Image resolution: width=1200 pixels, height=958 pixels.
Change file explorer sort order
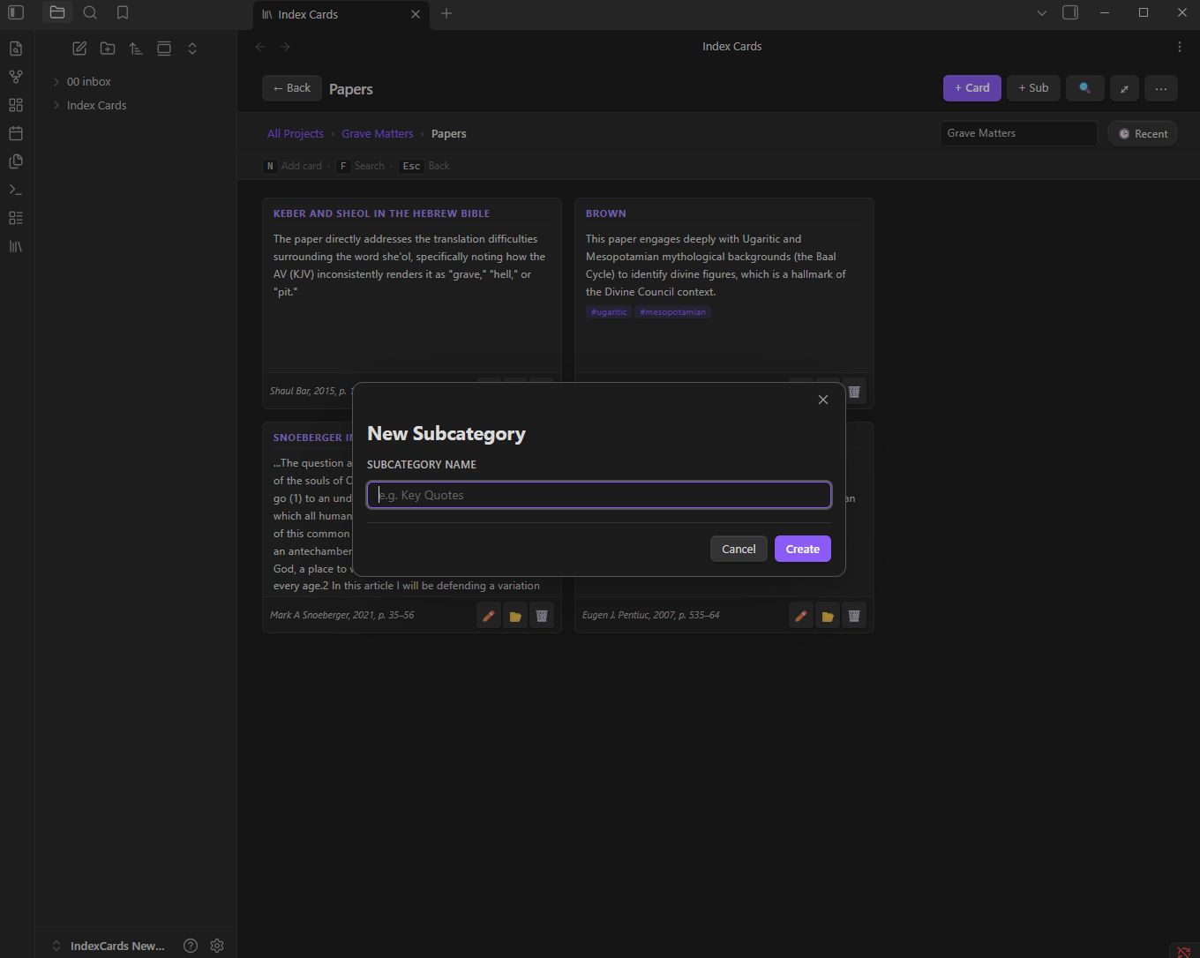(x=136, y=49)
